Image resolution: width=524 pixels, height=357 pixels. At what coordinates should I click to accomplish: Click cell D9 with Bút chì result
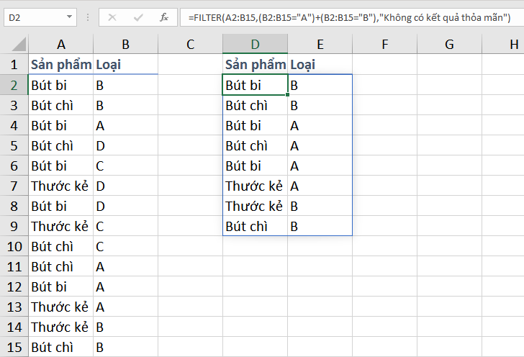pyautogui.click(x=255, y=226)
